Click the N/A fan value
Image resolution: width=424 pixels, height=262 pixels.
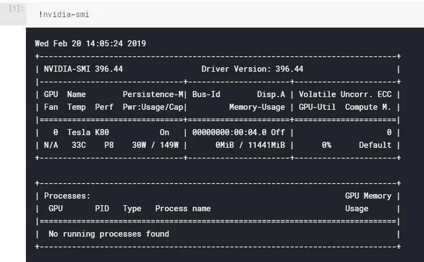[x=51, y=145]
